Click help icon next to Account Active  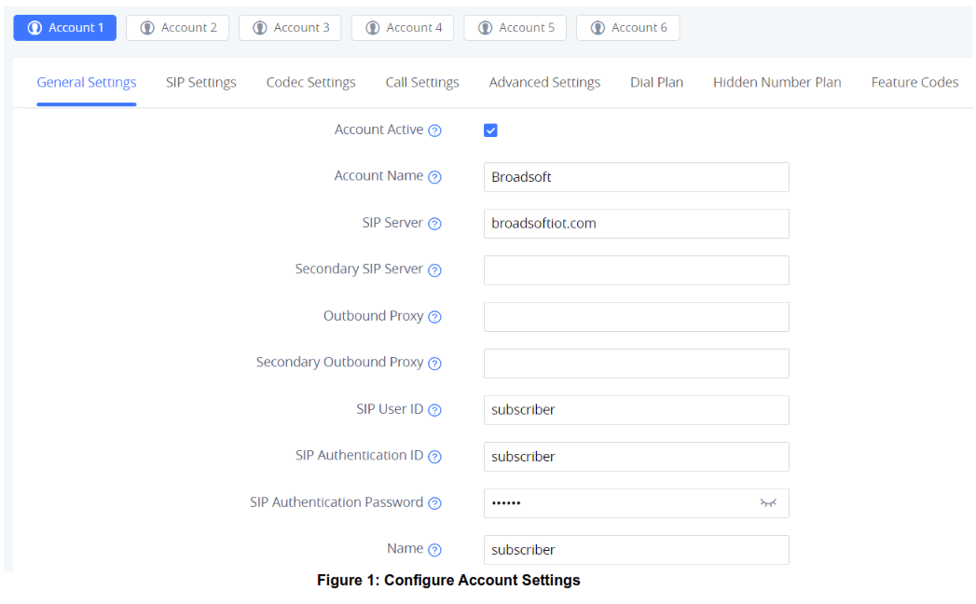coord(434,130)
